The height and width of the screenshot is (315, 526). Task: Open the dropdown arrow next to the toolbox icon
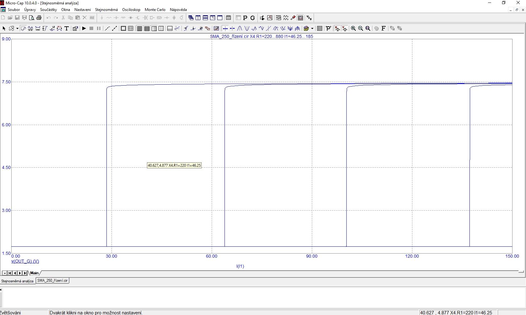[x=312, y=29]
